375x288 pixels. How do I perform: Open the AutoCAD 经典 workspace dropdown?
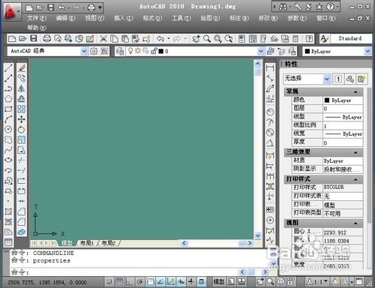click(x=47, y=51)
